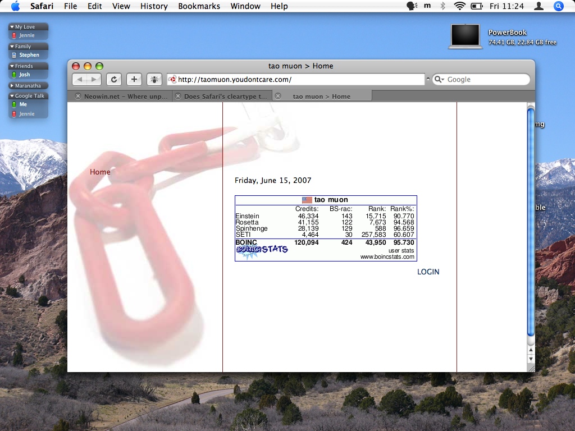Click the LOGIN link
The width and height of the screenshot is (575, 431).
tap(428, 272)
